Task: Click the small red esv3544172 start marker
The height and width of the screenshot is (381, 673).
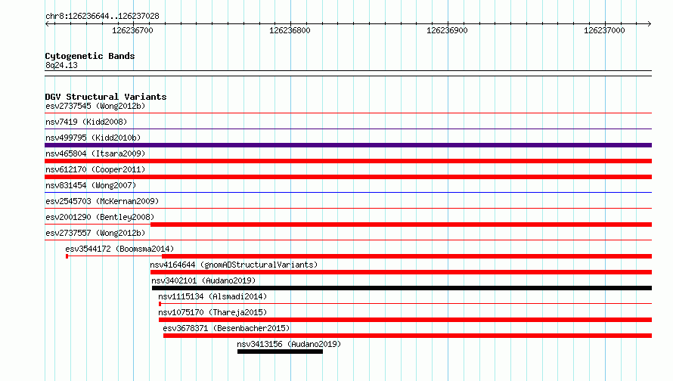Action: pos(67,256)
